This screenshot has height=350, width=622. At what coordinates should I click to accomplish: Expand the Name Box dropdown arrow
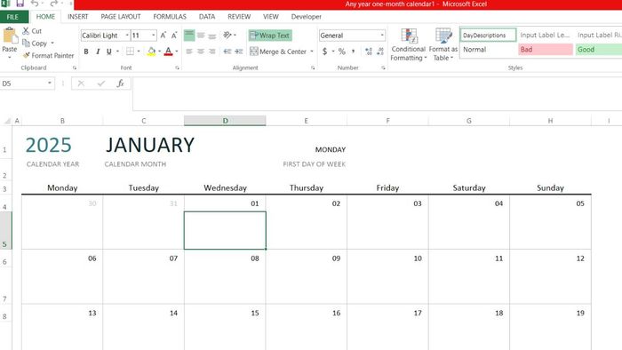click(x=50, y=84)
